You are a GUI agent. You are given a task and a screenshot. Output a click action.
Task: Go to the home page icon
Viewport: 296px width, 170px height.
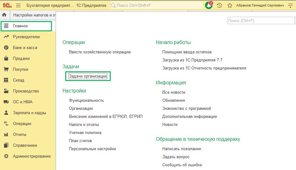pyautogui.click(x=5, y=15)
